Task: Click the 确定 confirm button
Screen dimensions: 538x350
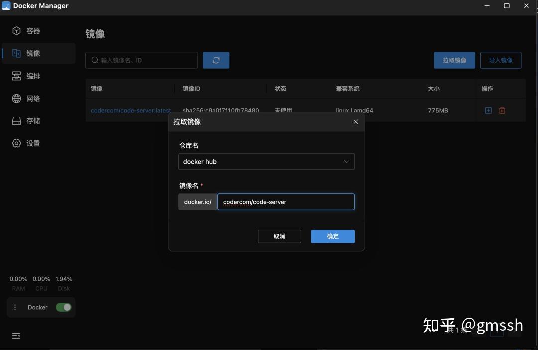Action: tap(333, 236)
